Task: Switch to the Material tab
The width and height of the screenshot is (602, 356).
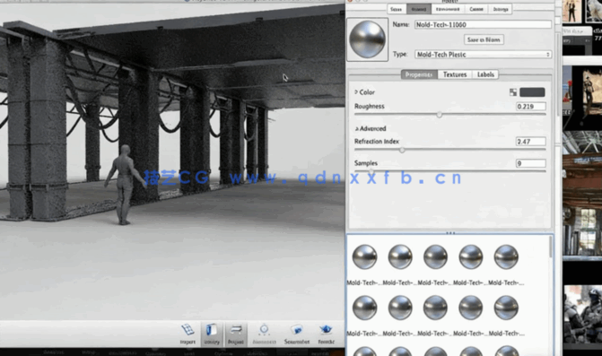Action: point(418,9)
